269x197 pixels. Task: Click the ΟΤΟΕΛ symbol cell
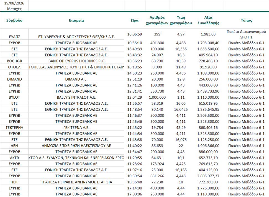click(14, 67)
